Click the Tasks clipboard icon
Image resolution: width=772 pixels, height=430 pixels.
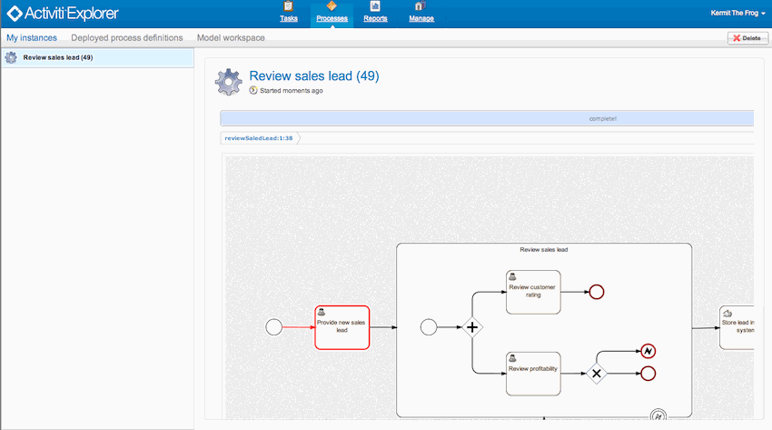pos(289,6)
